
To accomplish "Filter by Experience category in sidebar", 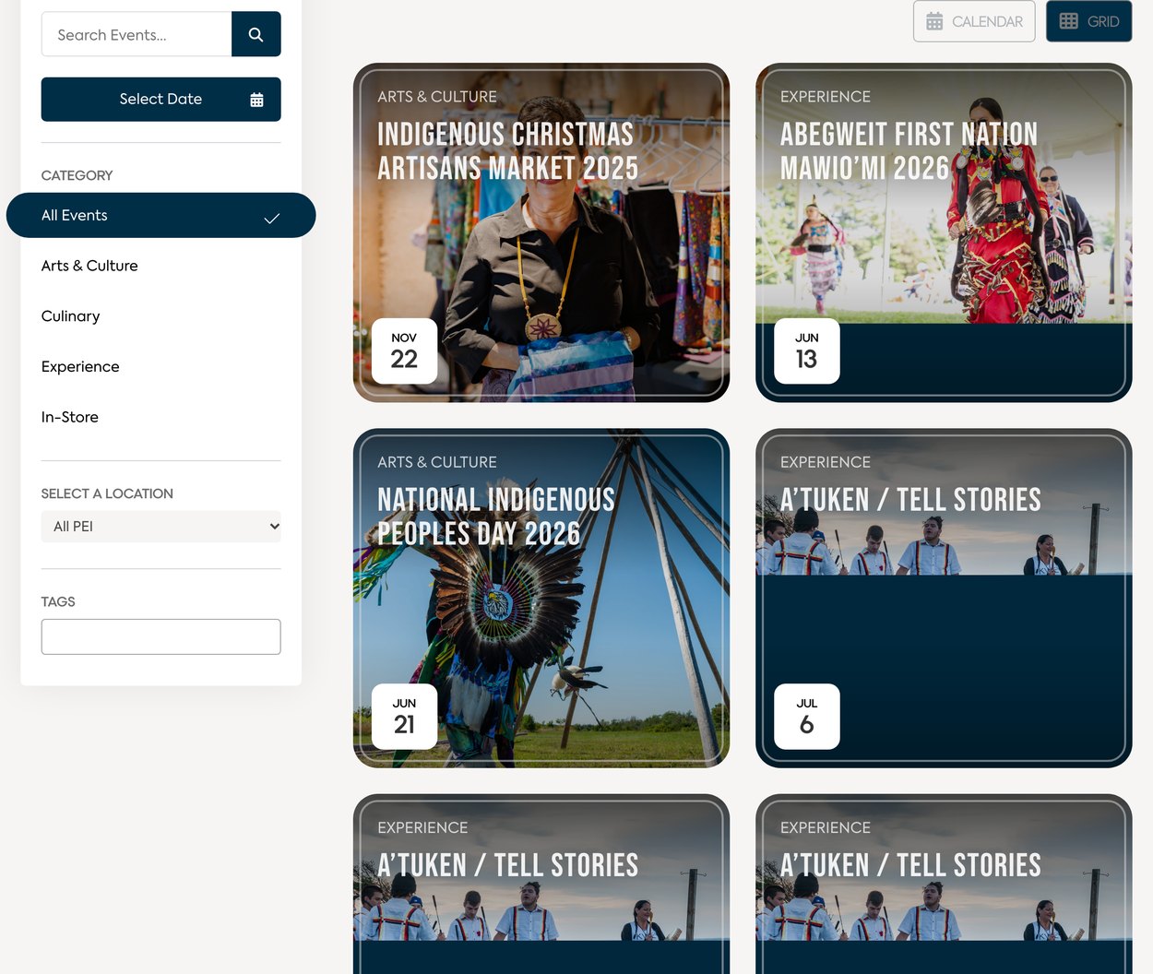I will click(80, 366).
